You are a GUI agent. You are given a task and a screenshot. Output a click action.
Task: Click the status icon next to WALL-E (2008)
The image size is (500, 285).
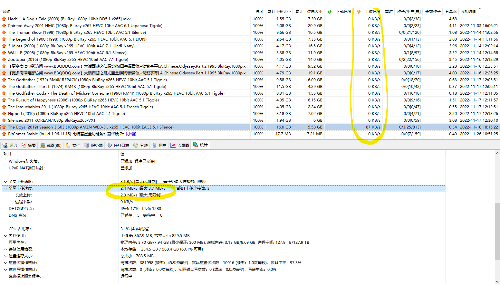coord(4,53)
